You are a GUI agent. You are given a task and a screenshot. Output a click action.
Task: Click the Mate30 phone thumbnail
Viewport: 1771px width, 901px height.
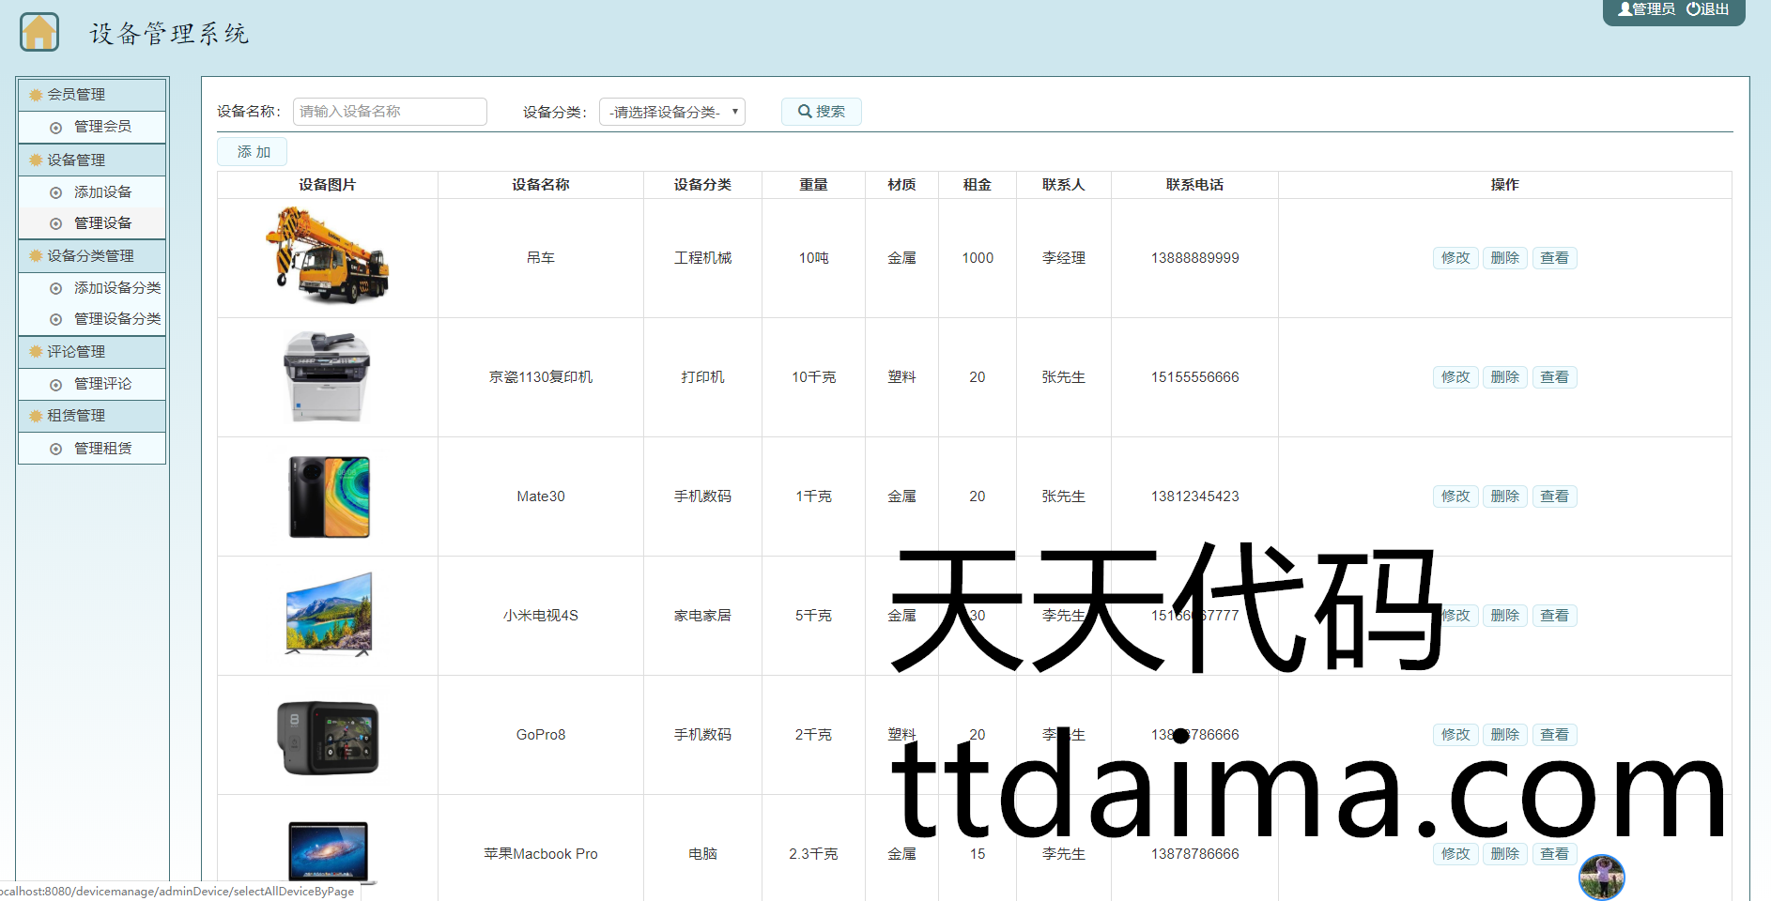329,496
